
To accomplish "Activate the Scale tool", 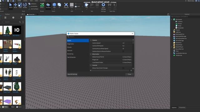I will coord(20,6).
